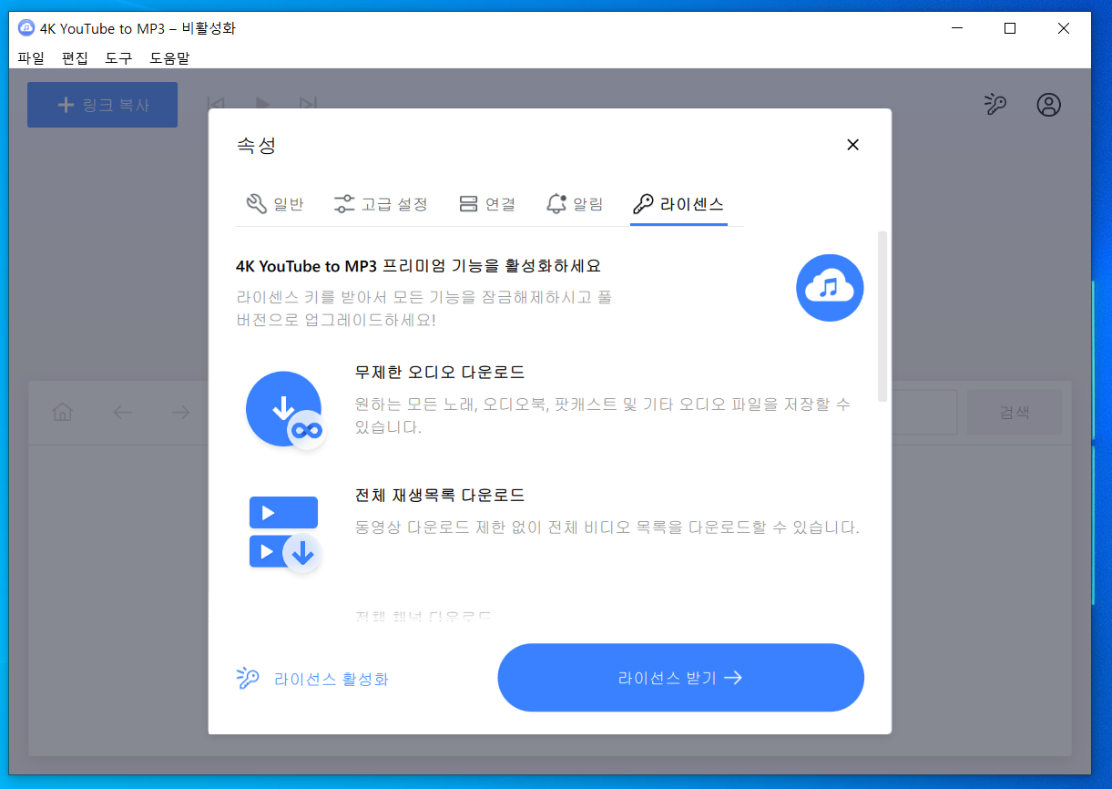Minimize the 4K YouTube to MP3 window

(956, 28)
